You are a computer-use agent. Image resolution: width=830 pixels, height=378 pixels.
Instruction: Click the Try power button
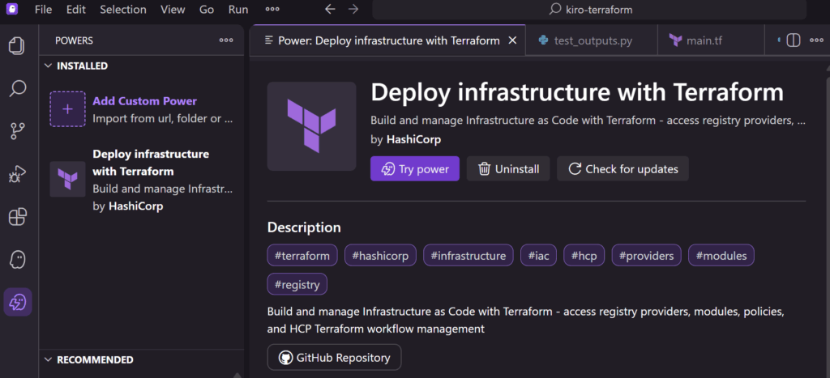(415, 169)
